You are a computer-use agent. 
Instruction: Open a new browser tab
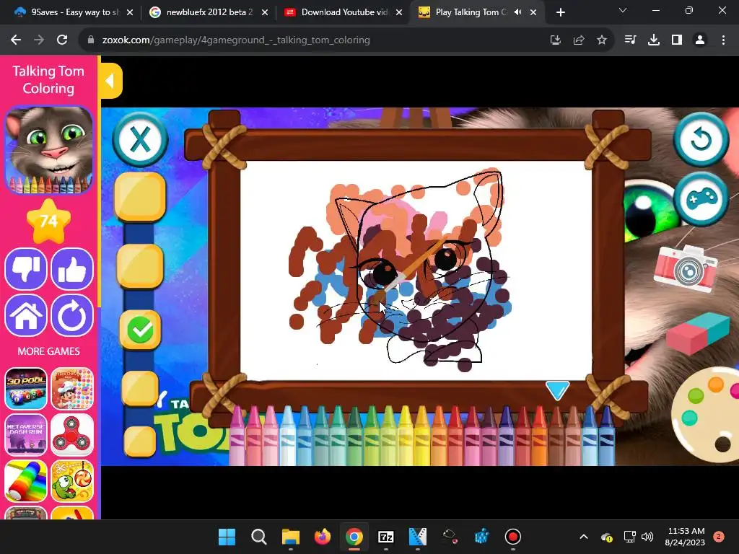(x=560, y=12)
